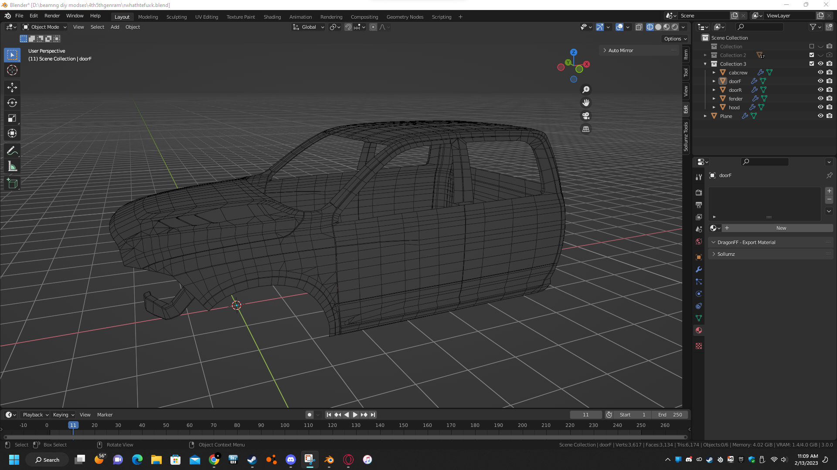The width and height of the screenshot is (837, 470).
Task: Toggle snapping magnet
Action: [348, 27]
